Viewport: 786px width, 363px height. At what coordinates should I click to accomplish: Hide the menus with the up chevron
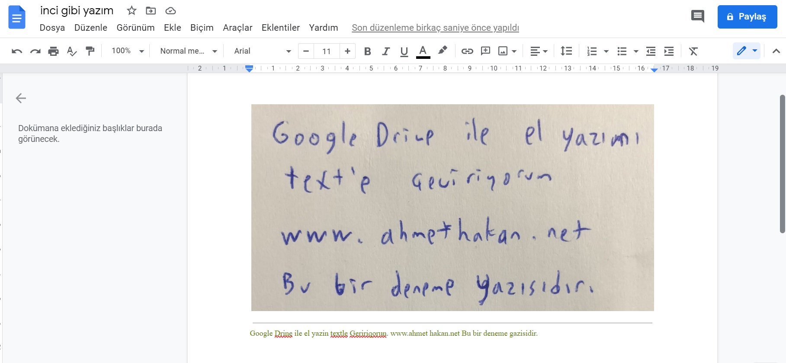(x=776, y=51)
